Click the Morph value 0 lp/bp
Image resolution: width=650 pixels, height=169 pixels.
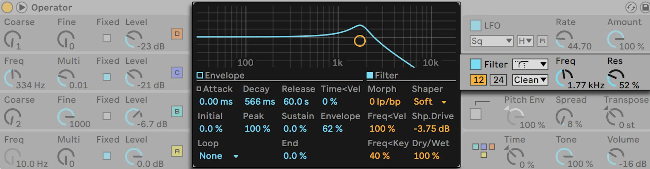(x=385, y=102)
